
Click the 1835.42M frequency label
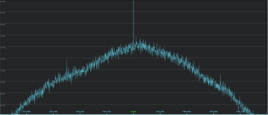click(80, 112)
